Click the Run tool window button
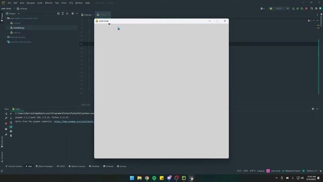Screen dimensions: 323x182 29,166
